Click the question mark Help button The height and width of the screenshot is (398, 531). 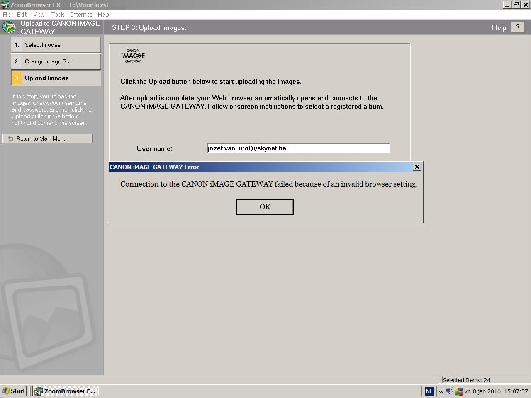click(517, 27)
